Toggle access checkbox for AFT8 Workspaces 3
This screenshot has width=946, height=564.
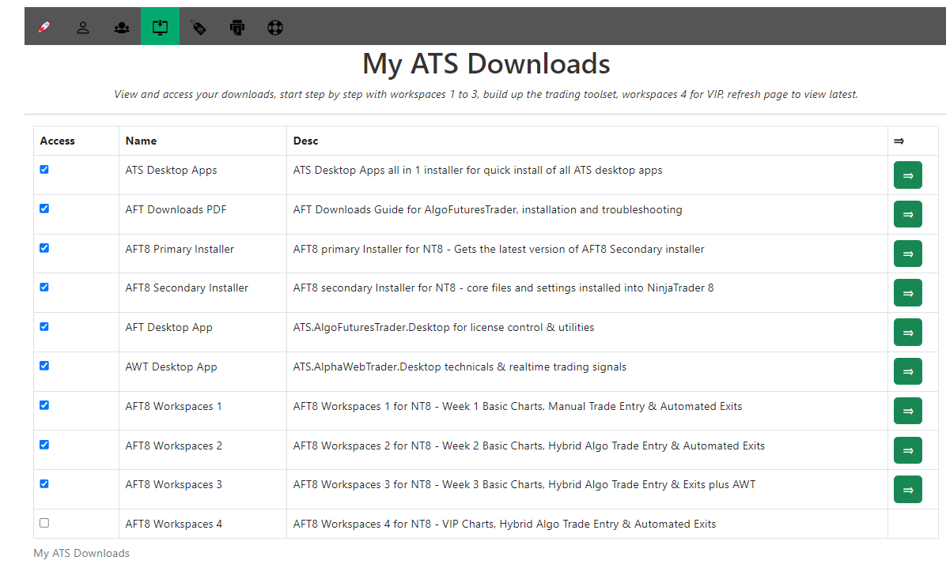click(44, 484)
